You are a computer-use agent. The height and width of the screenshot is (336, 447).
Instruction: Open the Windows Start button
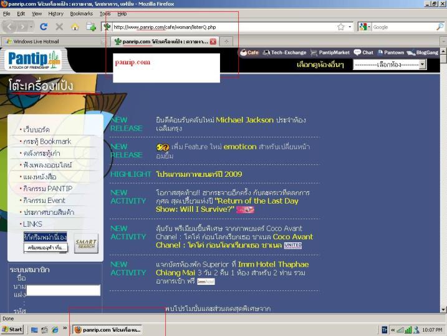tap(12, 330)
